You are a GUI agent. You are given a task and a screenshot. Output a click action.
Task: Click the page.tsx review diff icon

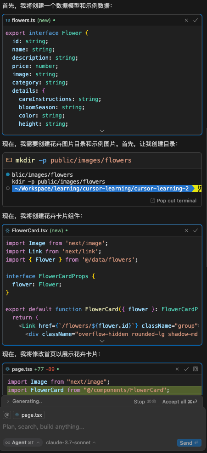(x=196, y=369)
